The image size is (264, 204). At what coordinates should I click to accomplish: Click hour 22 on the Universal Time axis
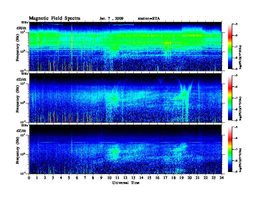pyautogui.click(x=206, y=178)
